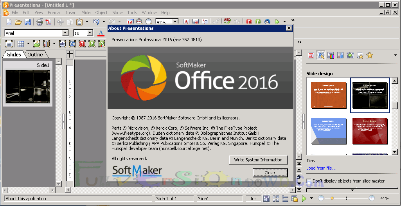Click the zoom out minus button
The image size is (401, 206).
point(321,198)
